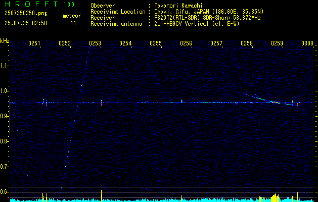Image resolution: width=318 pixels, height=202 pixels.
Task: Select the filename 2507250250.png
Action: 26,14
